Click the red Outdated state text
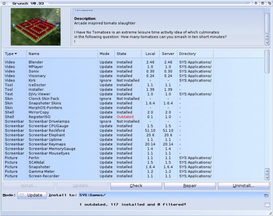 [125, 117]
